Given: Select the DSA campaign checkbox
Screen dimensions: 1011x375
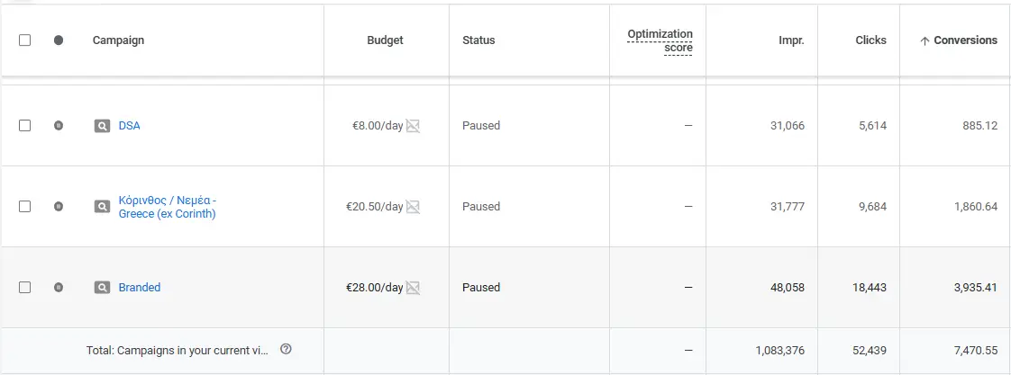Looking at the screenshot, I should coord(25,126).
